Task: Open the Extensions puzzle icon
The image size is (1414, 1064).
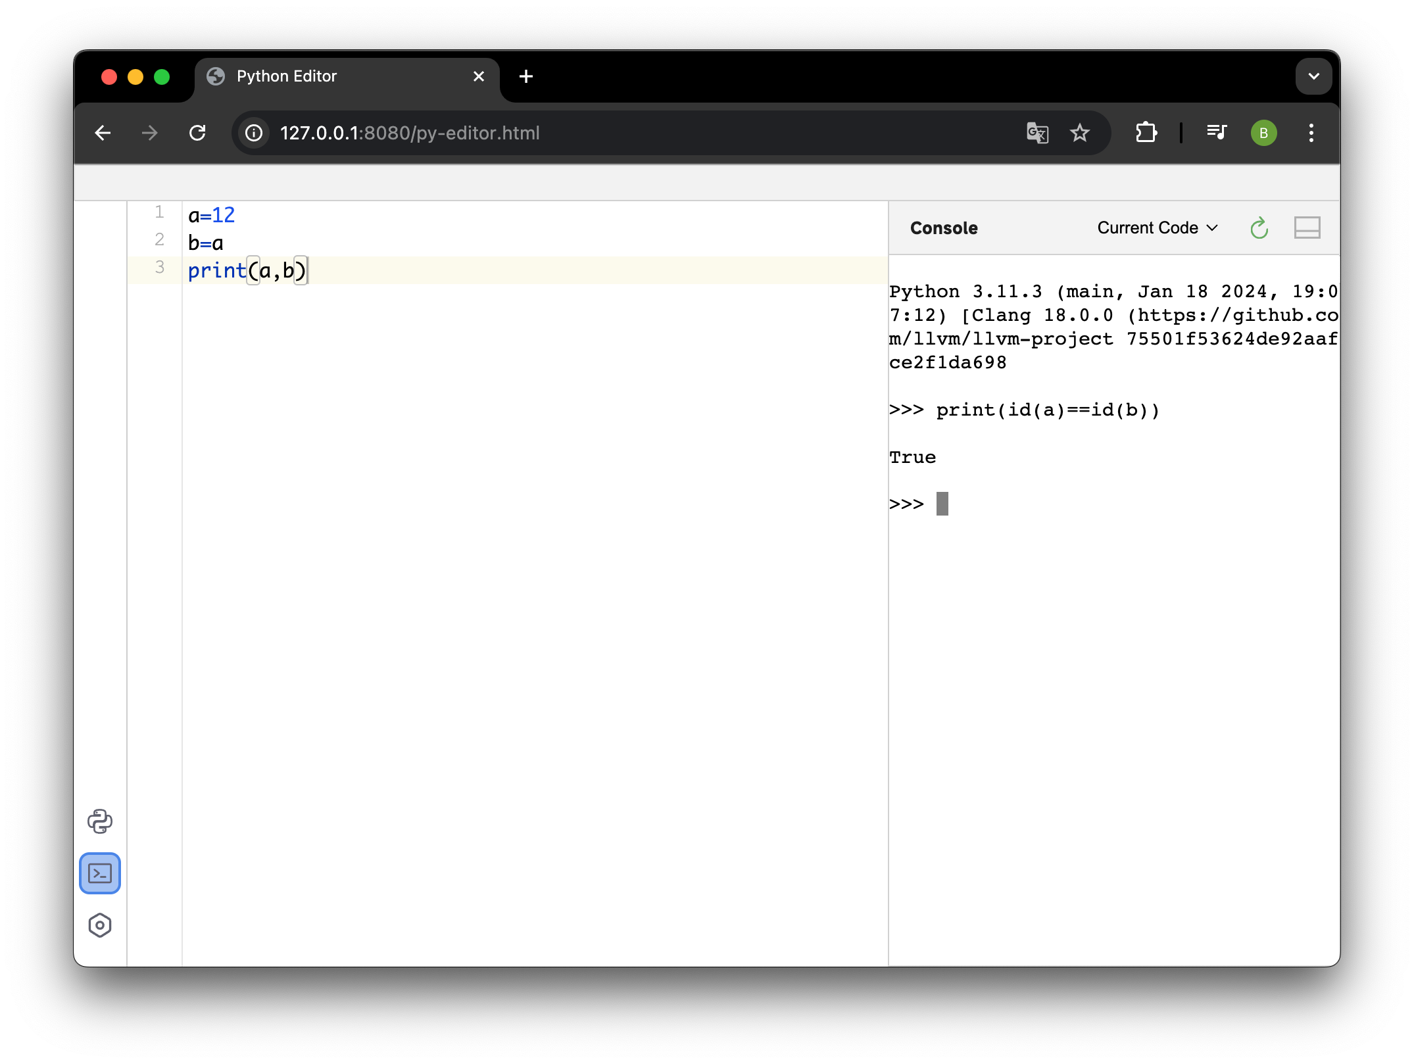Action: coord(1146,133)
